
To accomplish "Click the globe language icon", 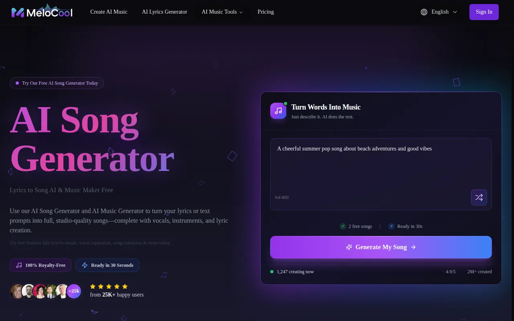I will 424,12.
